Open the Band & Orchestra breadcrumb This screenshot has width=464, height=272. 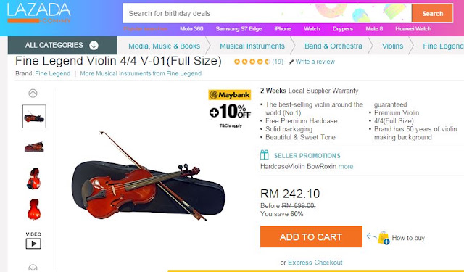click(333, 46)
